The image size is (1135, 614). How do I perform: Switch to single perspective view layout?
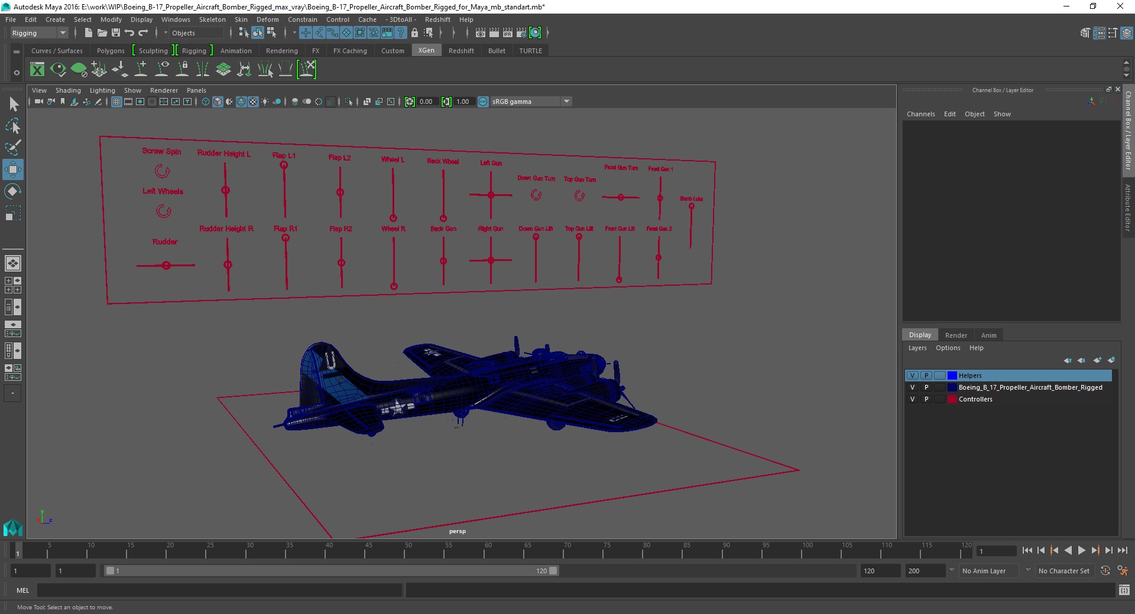tap(13, 263)
